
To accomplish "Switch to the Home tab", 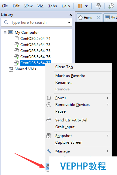I will pyautogui.click(x=85, y=18).
